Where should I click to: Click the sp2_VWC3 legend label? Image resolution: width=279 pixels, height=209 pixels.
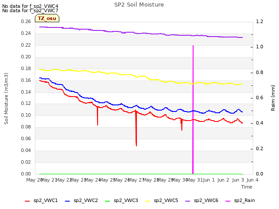coord(126,200)
